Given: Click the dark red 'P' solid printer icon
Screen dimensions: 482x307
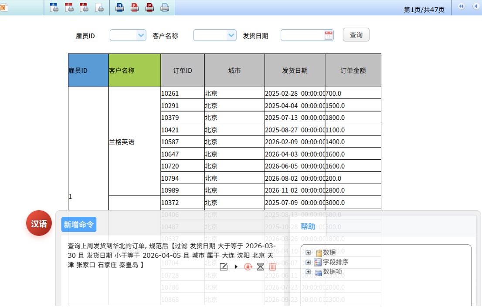Looking at the screenshot, I should (149, 7).
